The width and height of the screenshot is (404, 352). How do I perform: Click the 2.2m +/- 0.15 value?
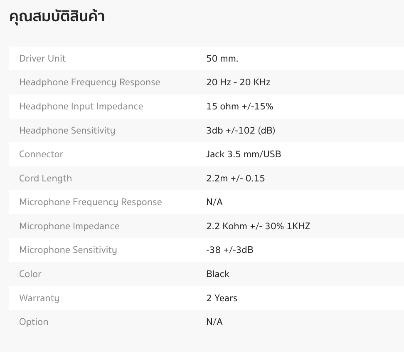point(236,178)
